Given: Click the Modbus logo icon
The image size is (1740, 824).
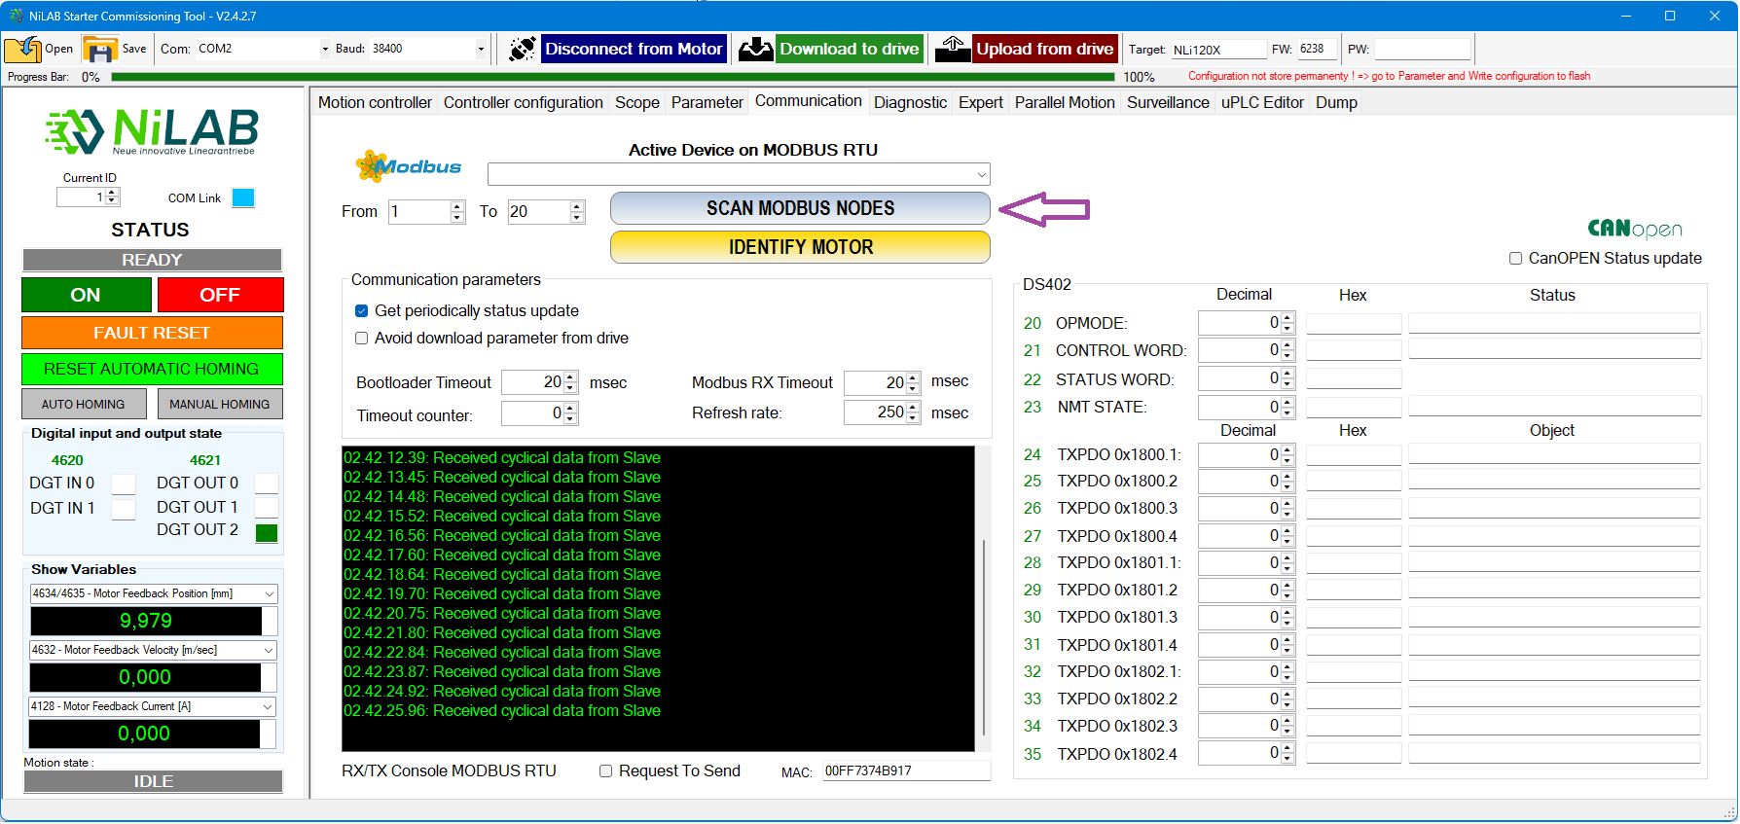Looking at the screenshot, I should point(409,166).
